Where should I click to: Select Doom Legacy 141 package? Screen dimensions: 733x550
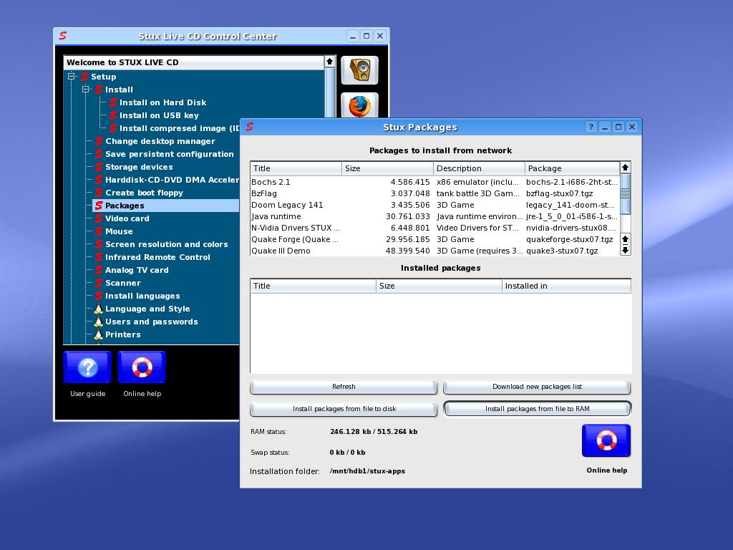click(435, 205)
